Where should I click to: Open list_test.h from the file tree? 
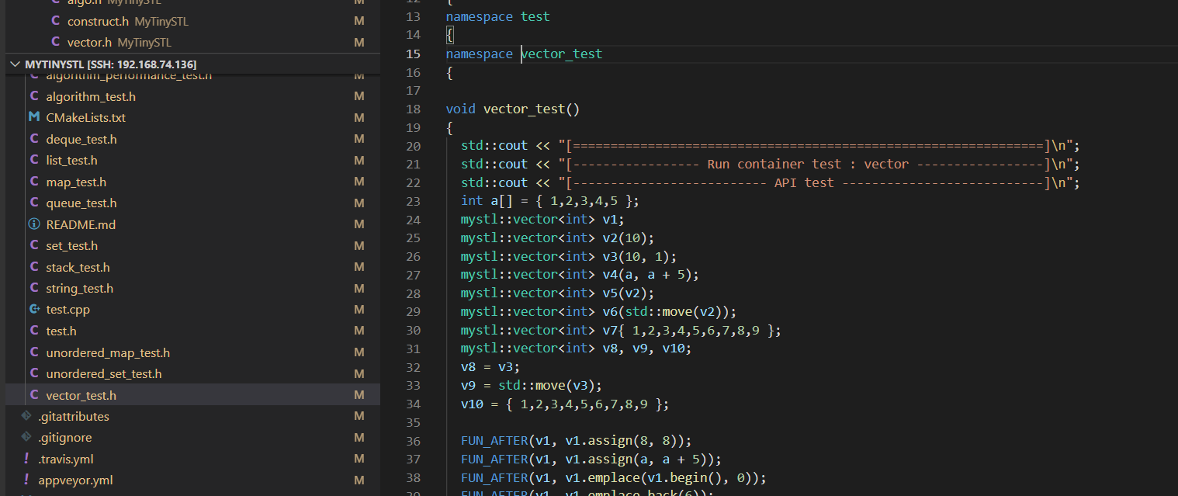pyautogui.click(x=72, y=161)
